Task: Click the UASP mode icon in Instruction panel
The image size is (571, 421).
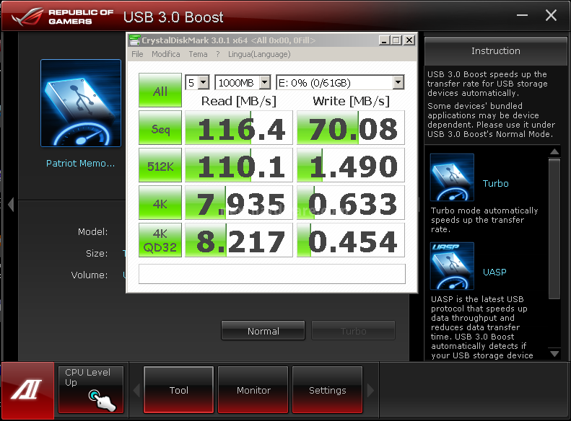Action: click(x=452, y=266)
